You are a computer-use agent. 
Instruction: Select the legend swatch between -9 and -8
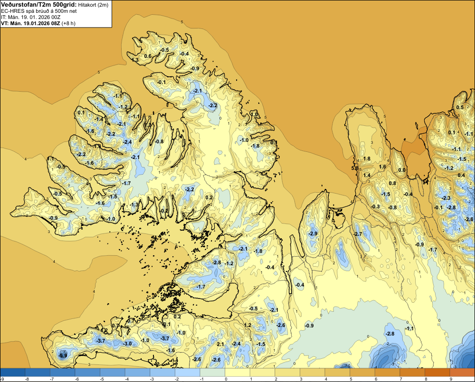(x=13, y=373)
